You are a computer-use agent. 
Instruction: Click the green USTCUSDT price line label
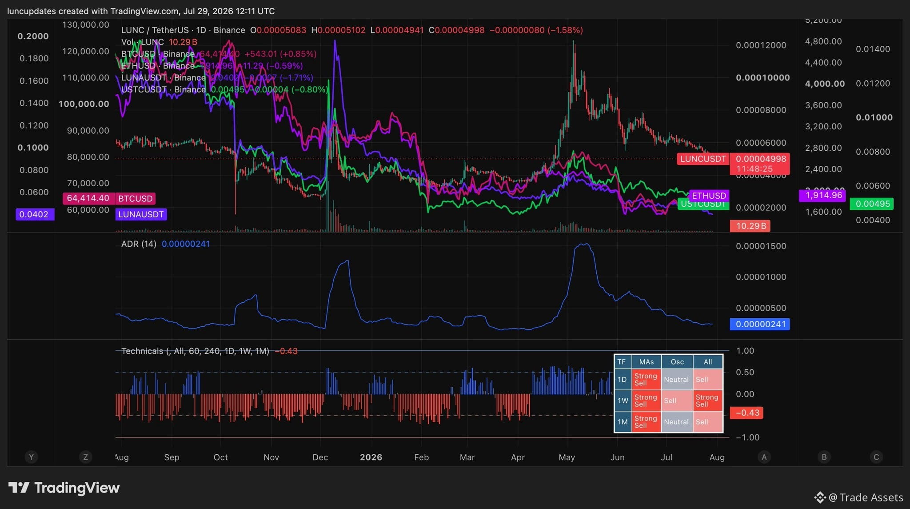[703, 204]
